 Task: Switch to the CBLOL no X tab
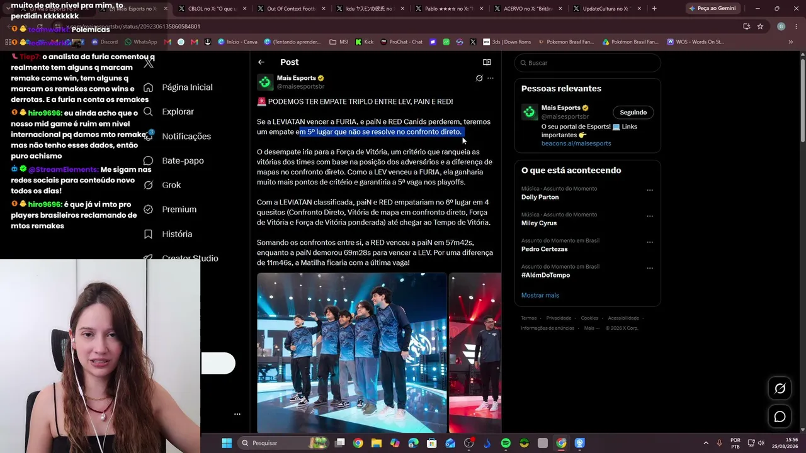(x=212, y=9)
